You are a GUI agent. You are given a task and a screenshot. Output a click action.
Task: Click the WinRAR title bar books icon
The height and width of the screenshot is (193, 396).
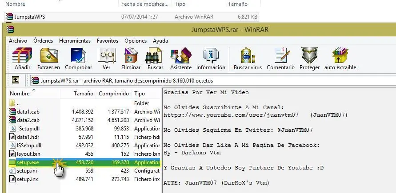pos(10,29)
